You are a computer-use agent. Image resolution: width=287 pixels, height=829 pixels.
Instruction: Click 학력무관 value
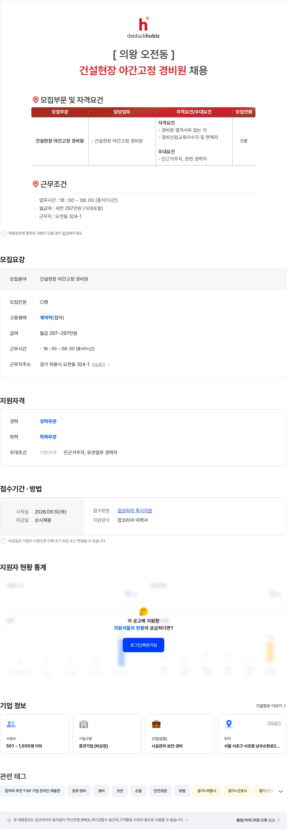[x=48, y=437]
